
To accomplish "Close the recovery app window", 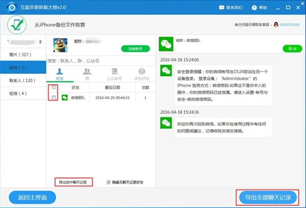I will pos(298,8).
